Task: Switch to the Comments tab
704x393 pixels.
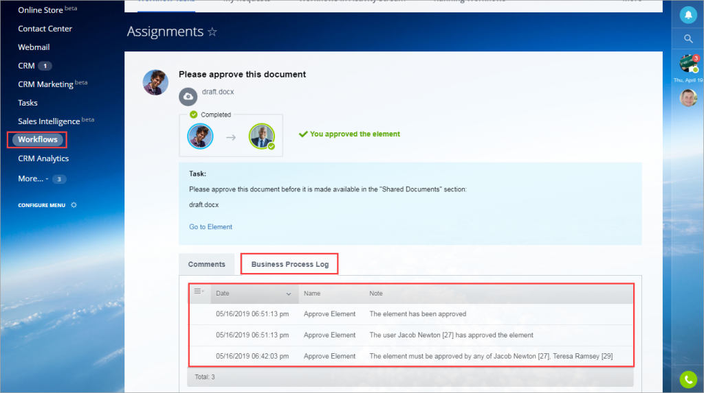Action: [206, 264]
